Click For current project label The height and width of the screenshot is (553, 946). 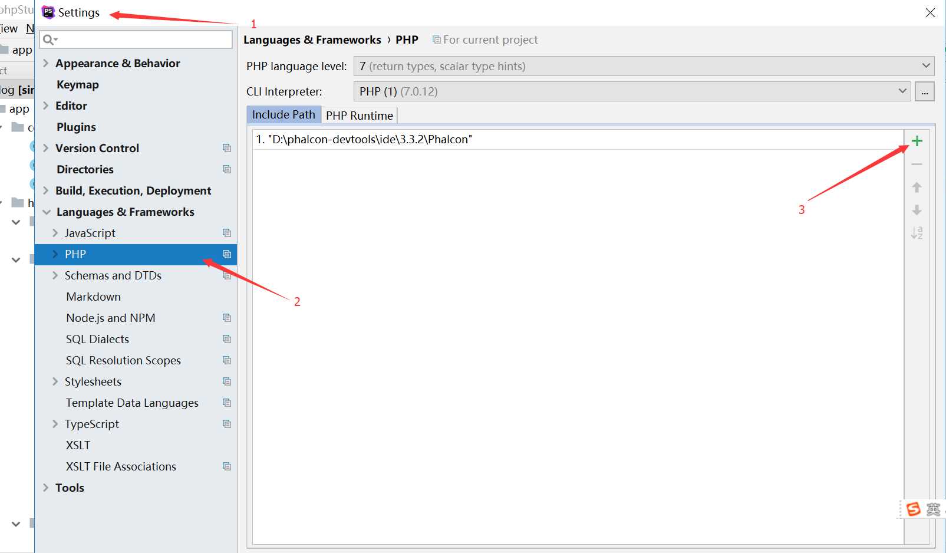tap(490, 39)
